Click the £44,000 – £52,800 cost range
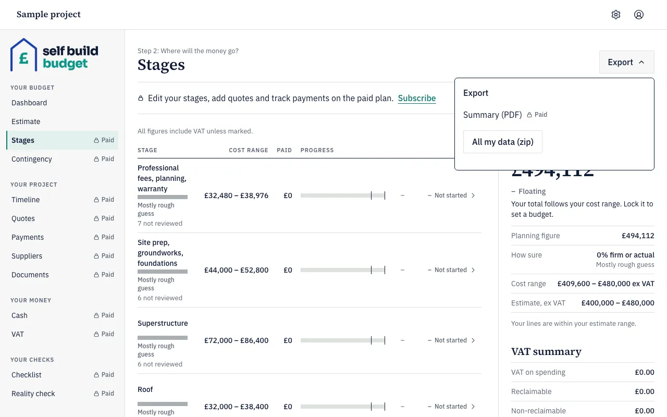 [x=237, y=270]
